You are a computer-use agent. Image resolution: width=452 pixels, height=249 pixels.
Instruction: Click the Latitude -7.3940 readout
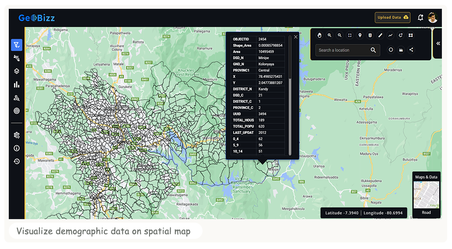click(x=342, y=213)
